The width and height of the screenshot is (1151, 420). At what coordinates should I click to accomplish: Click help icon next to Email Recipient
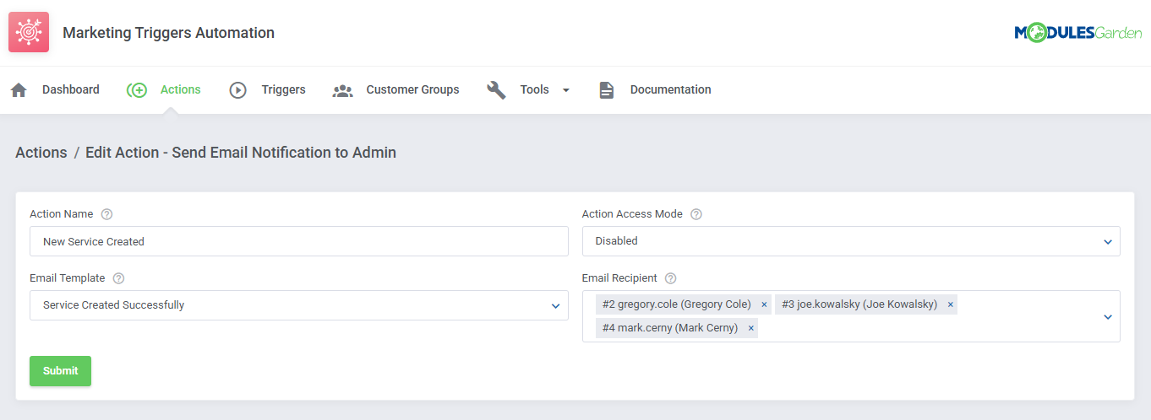tap(671, 278)
